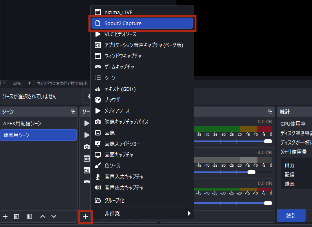Image resolution: width=312 pixels, height=227 pixels.
Task: Add a ゲームキャプチャ source
Action: pos(142,67)
